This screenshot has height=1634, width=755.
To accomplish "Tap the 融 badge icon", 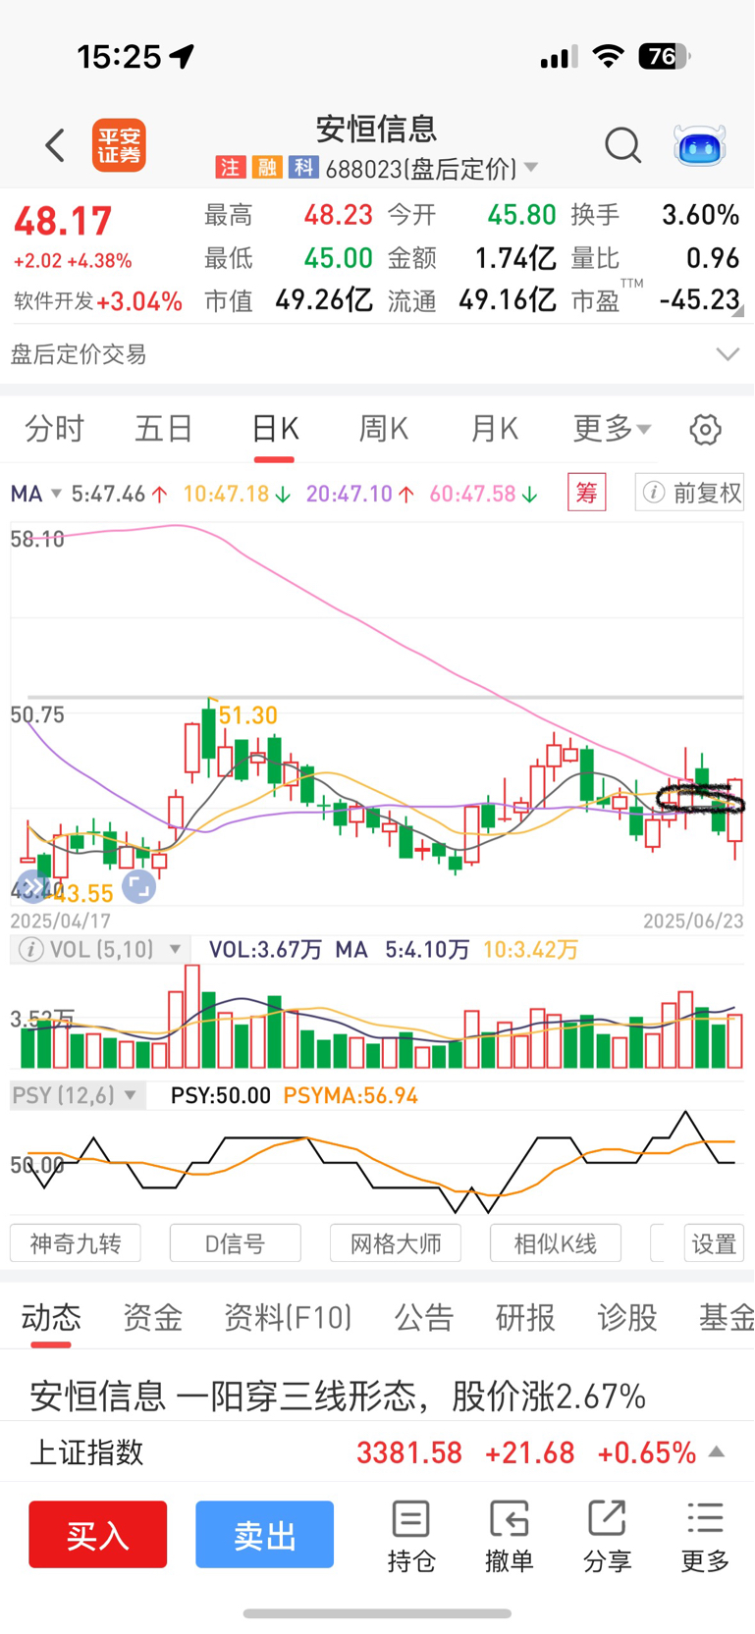I will point(266,168).
